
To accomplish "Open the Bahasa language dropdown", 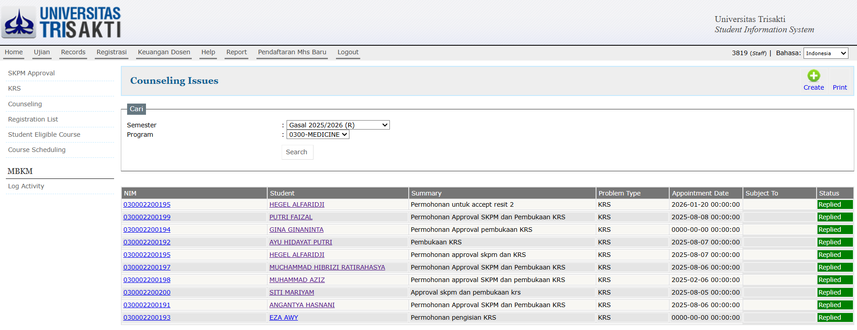I will click(x=825, y=53).
